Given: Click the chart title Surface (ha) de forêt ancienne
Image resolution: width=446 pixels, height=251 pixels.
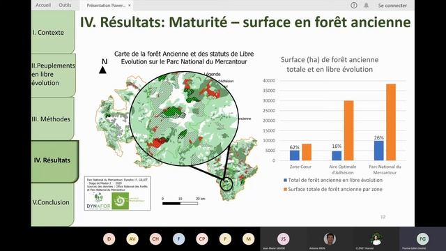Looking at the screenshot, I should tap(330, 64).
